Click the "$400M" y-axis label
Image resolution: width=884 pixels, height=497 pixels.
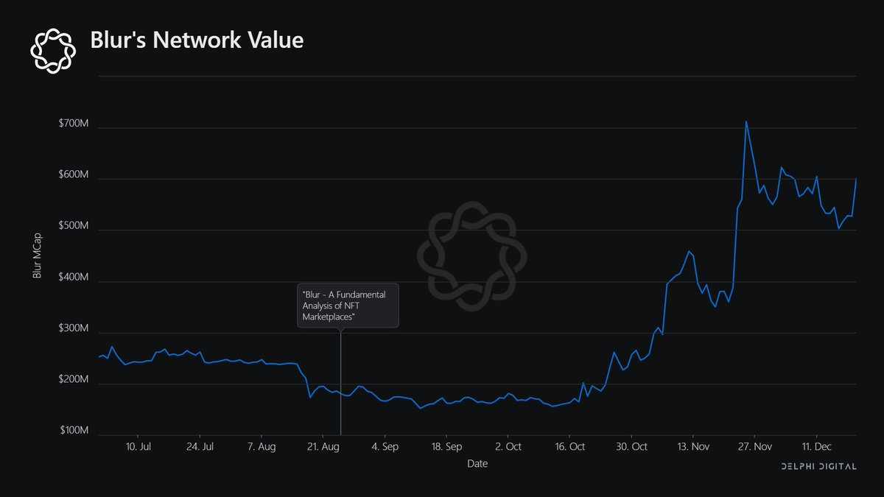click(74, 277)
